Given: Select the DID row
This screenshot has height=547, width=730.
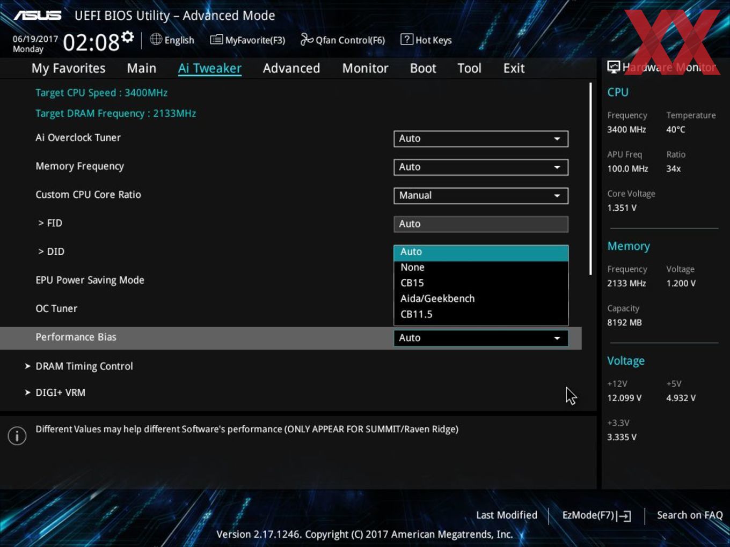Looking at the screenshot, I should click(x=52, y=252).
